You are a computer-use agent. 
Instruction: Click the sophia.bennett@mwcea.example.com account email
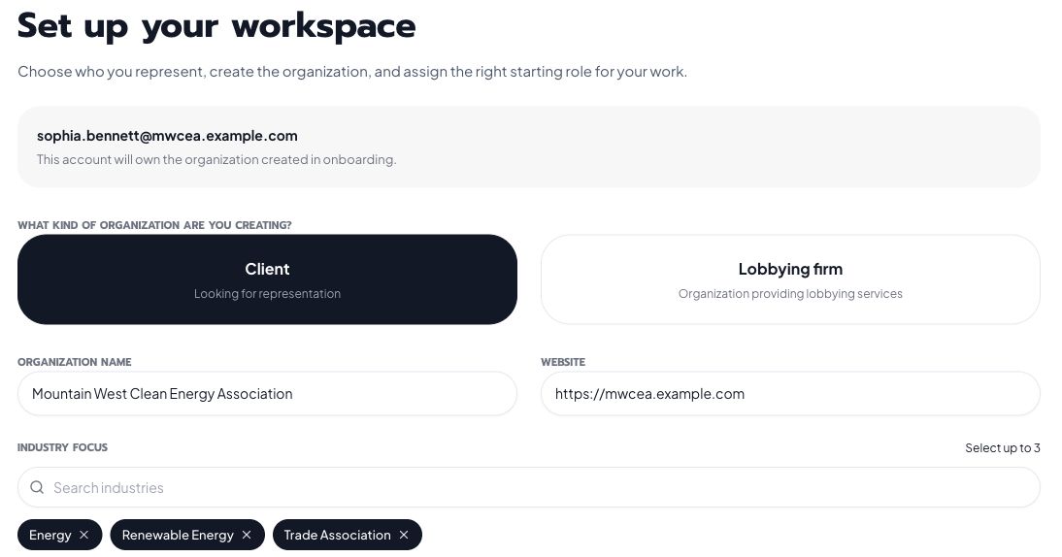click(167, 135)
